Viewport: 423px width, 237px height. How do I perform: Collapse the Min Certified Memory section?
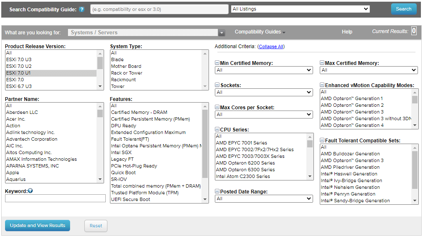coord(217,63)
